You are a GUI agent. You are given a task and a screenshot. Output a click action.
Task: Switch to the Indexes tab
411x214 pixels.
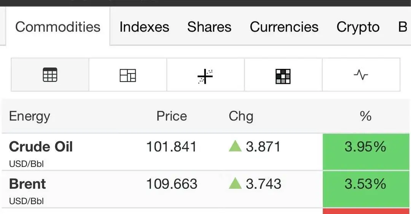(x=145, y=27)
